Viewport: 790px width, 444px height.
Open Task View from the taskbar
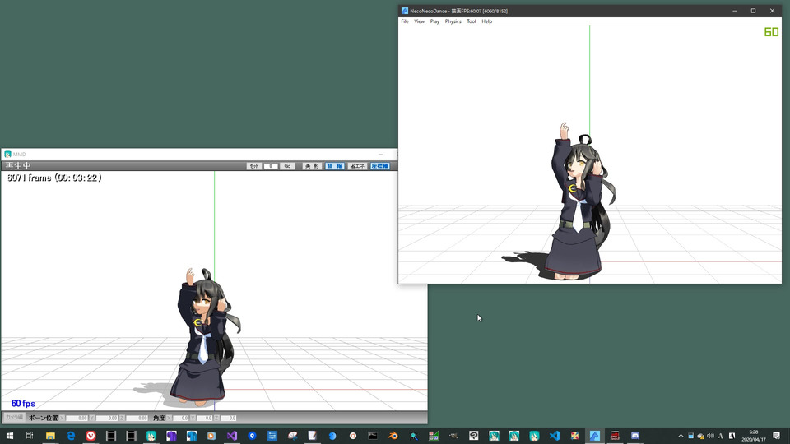(30, 436)
